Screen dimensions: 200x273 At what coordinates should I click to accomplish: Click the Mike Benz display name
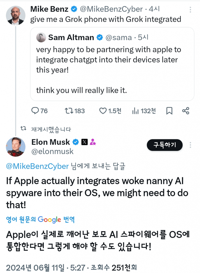point(49,9)
